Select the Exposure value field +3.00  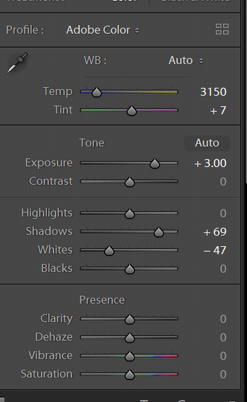pyautogui.click(x=210, y=163)
